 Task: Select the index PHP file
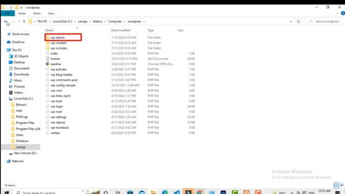[54, 53]
